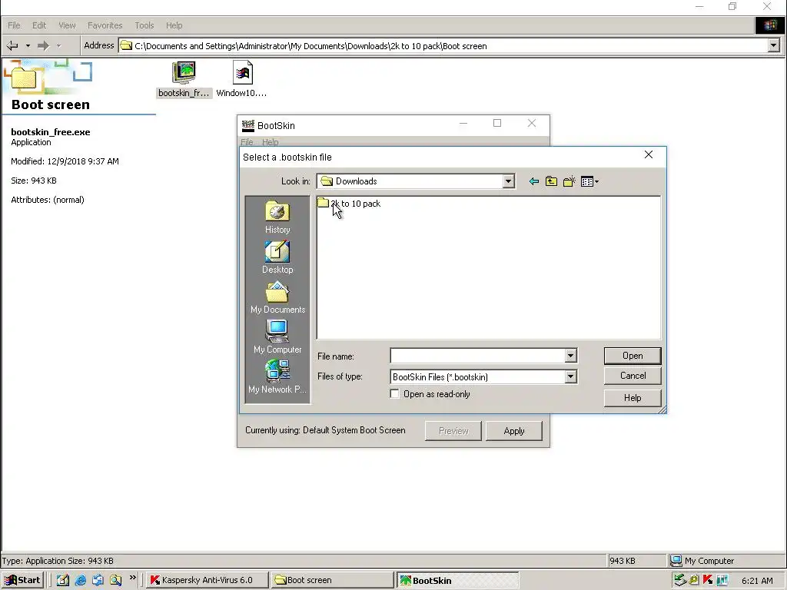This screenshot has width=787, height=590.
Task: Click the Open button
Action: click(633, 356)
